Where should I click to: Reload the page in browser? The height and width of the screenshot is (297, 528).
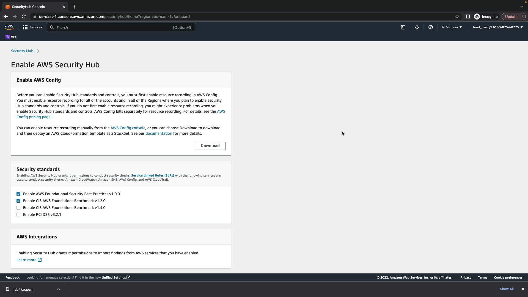coord(24,16)
